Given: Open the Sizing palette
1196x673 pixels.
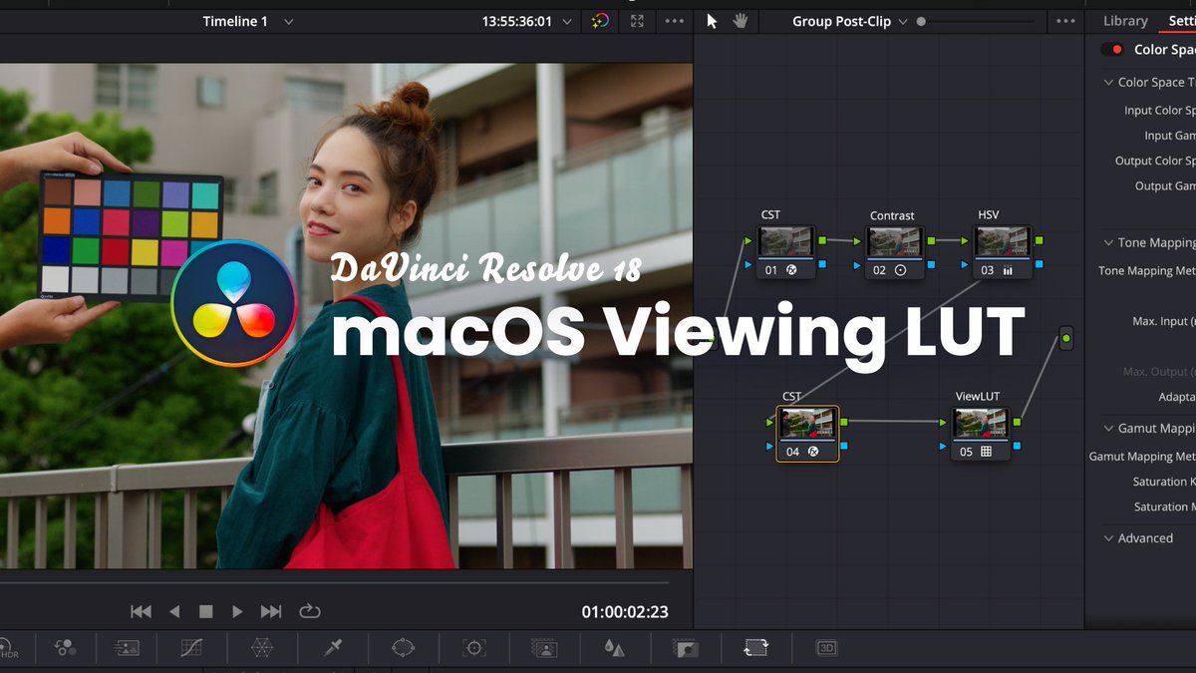Looking at the screenshot, I should coord(755,648).
